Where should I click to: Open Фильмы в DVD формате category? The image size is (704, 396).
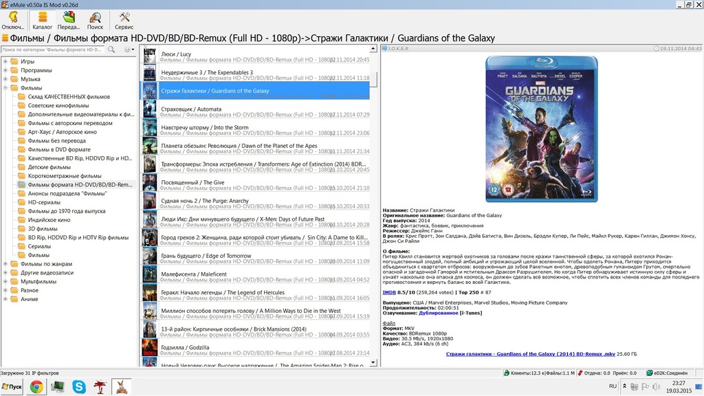[59, 149]
